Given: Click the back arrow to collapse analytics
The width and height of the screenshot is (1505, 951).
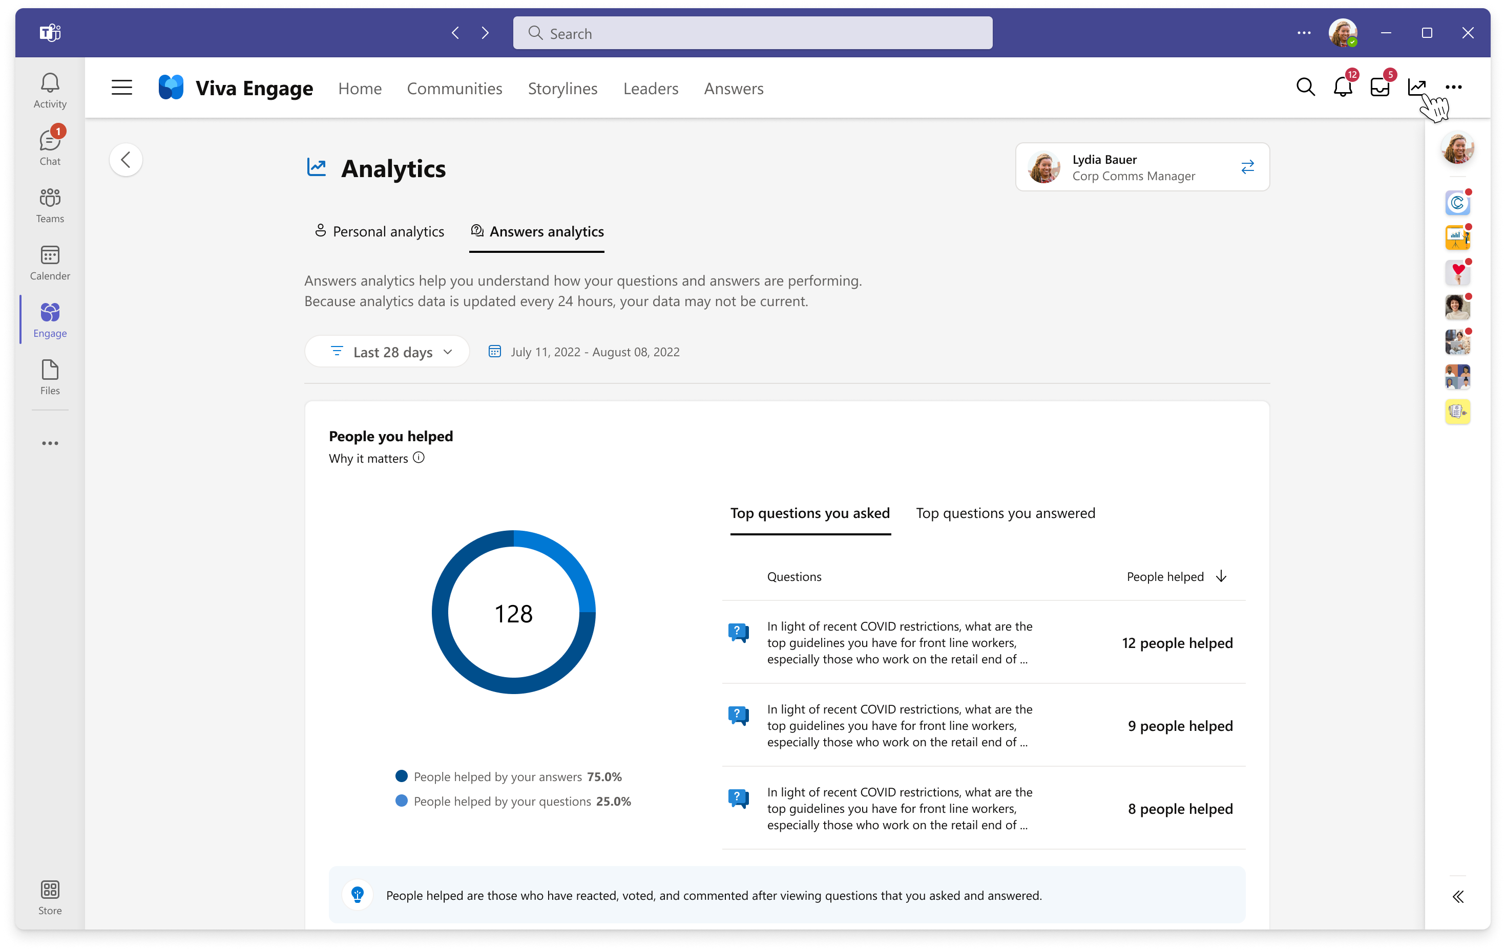Looking at the screenshot, I should pyautogui.click(x=126, y=160).
